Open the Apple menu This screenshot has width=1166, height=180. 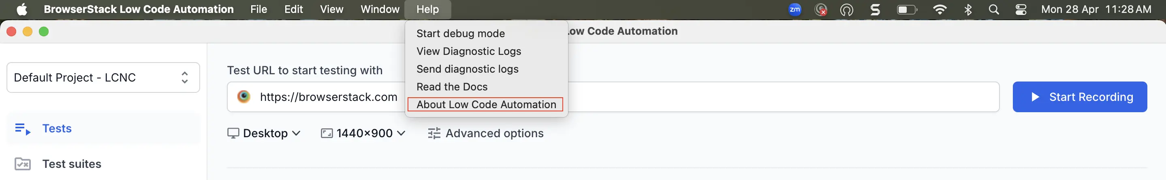coord(22,9)
